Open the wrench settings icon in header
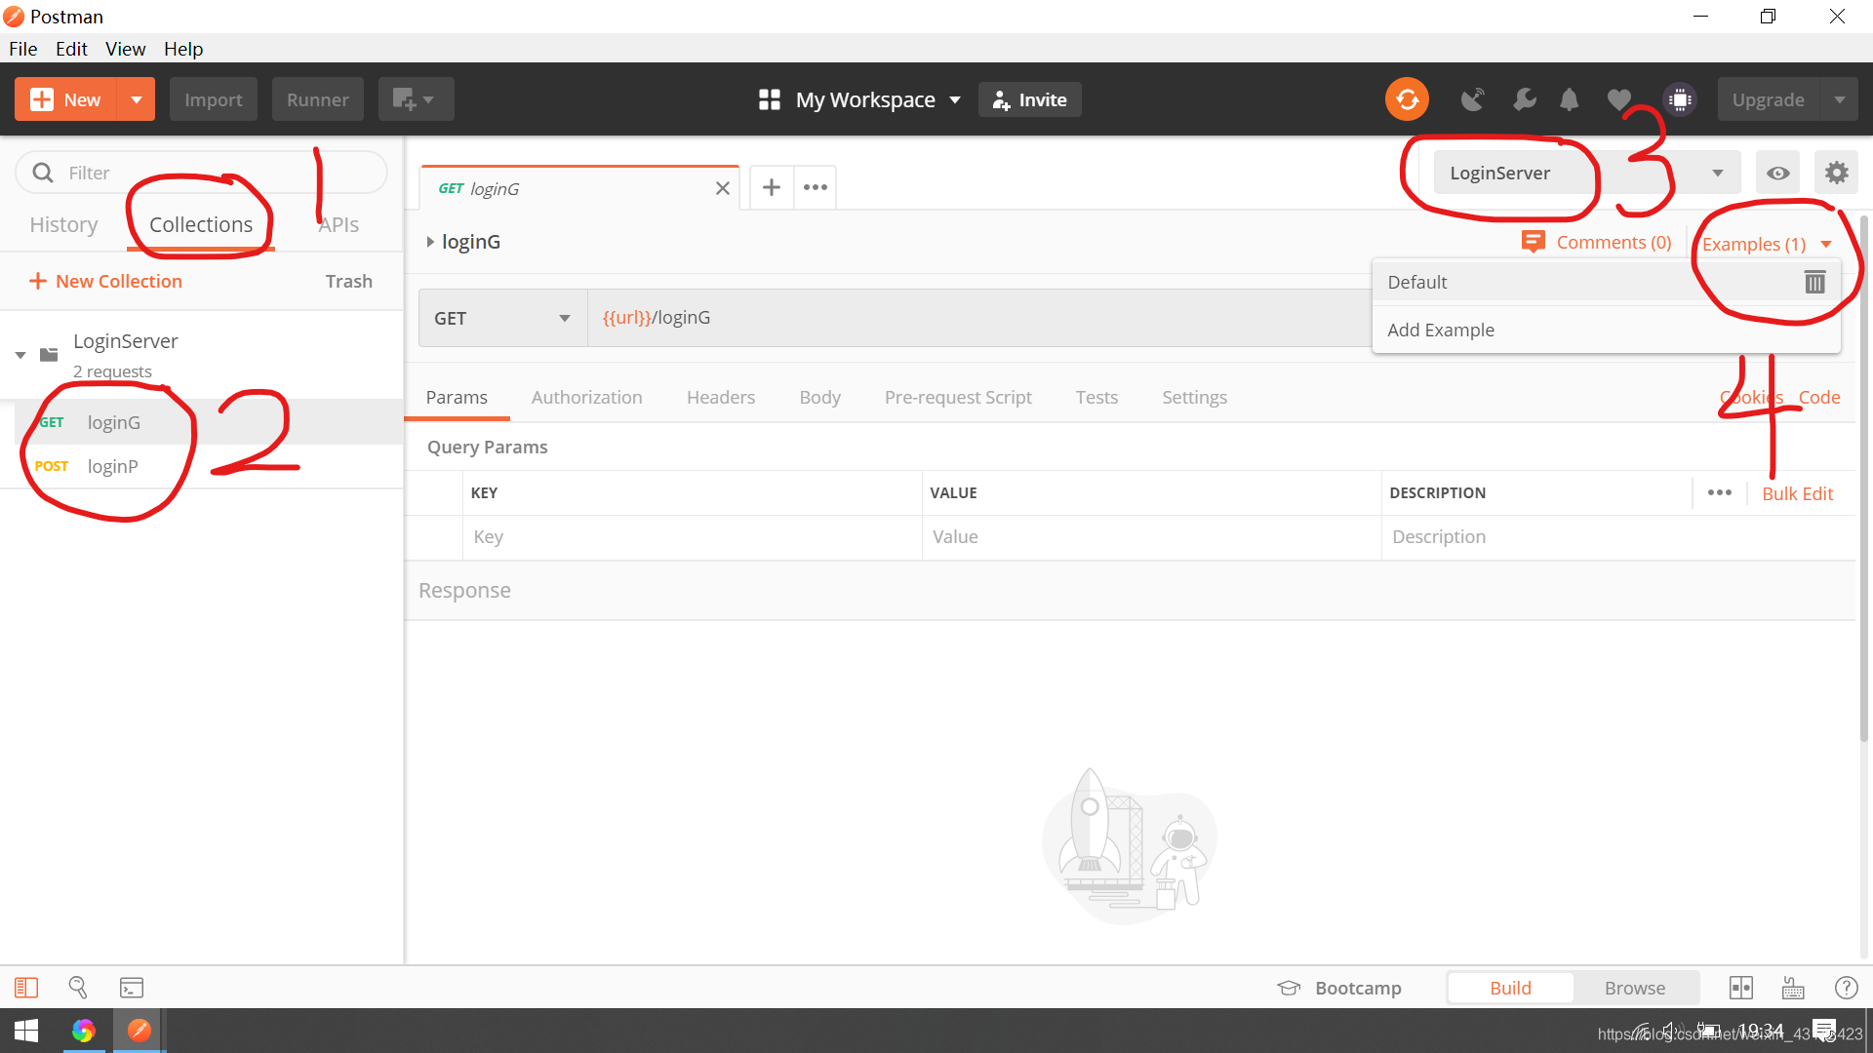 [1524, 99]
